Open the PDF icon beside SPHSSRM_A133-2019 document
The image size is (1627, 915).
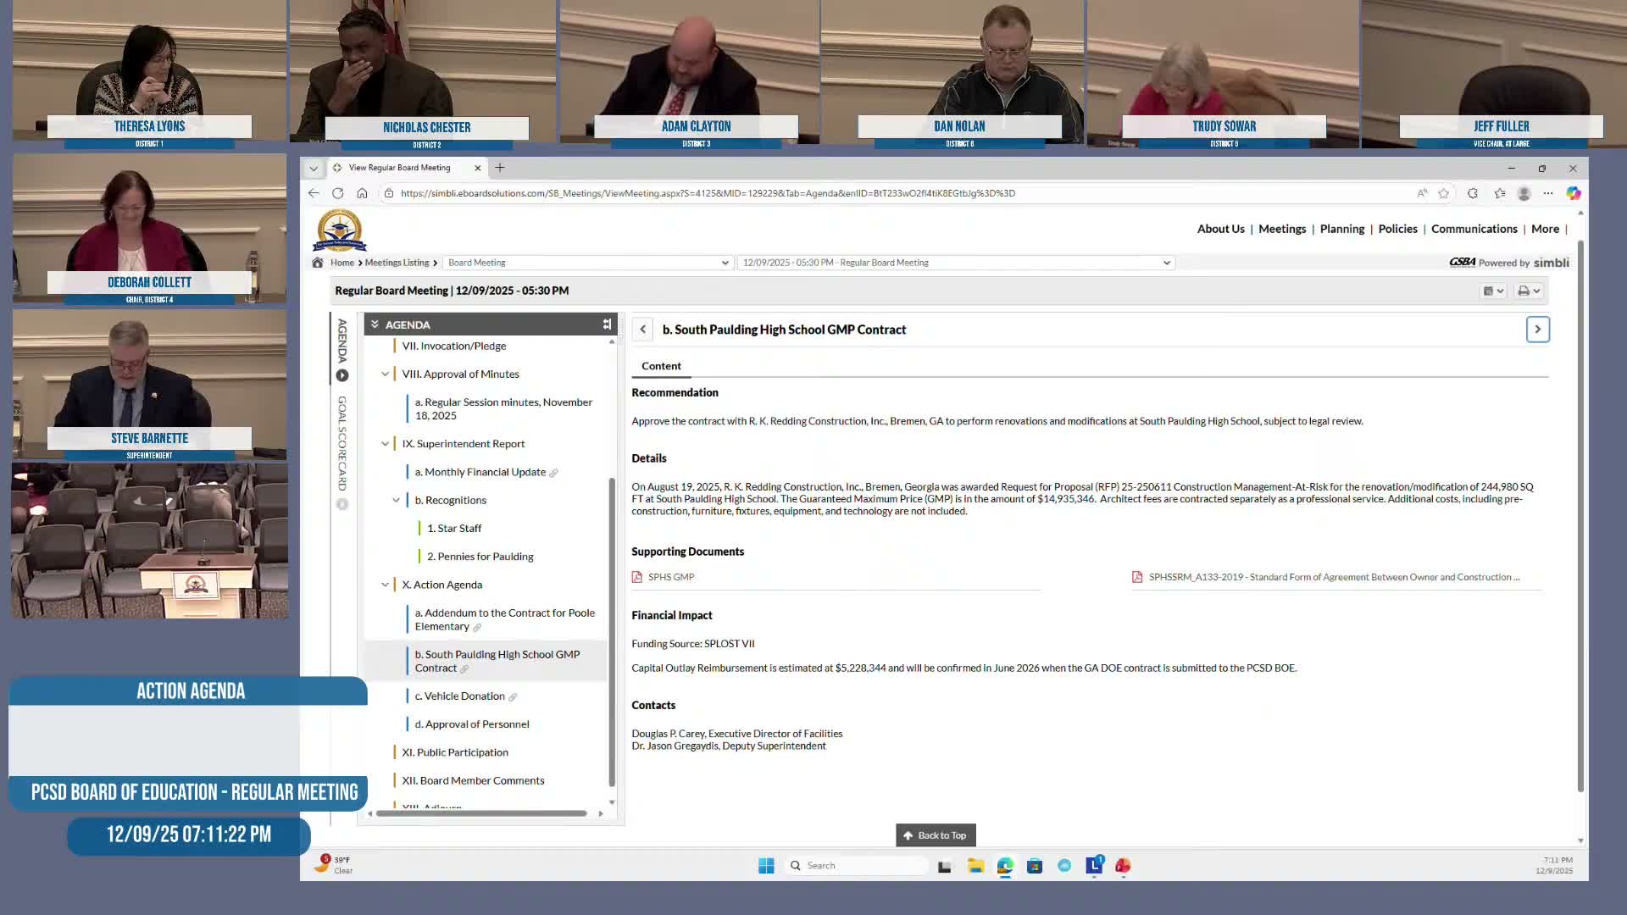(x=1137, y=577)
